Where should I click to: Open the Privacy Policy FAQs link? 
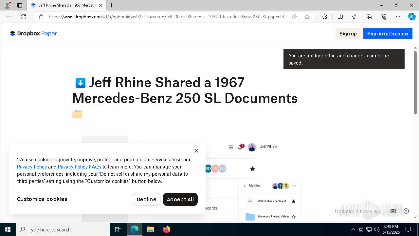click(80, 167)
